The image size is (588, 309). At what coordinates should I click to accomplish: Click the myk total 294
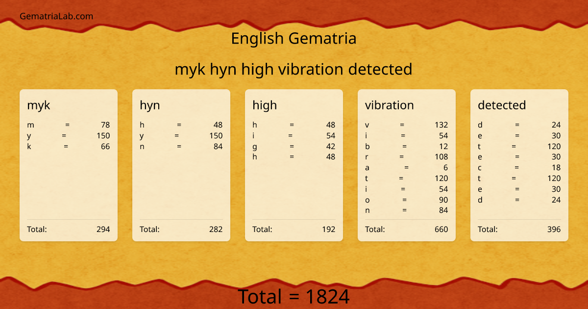click(x=103, y=229)
